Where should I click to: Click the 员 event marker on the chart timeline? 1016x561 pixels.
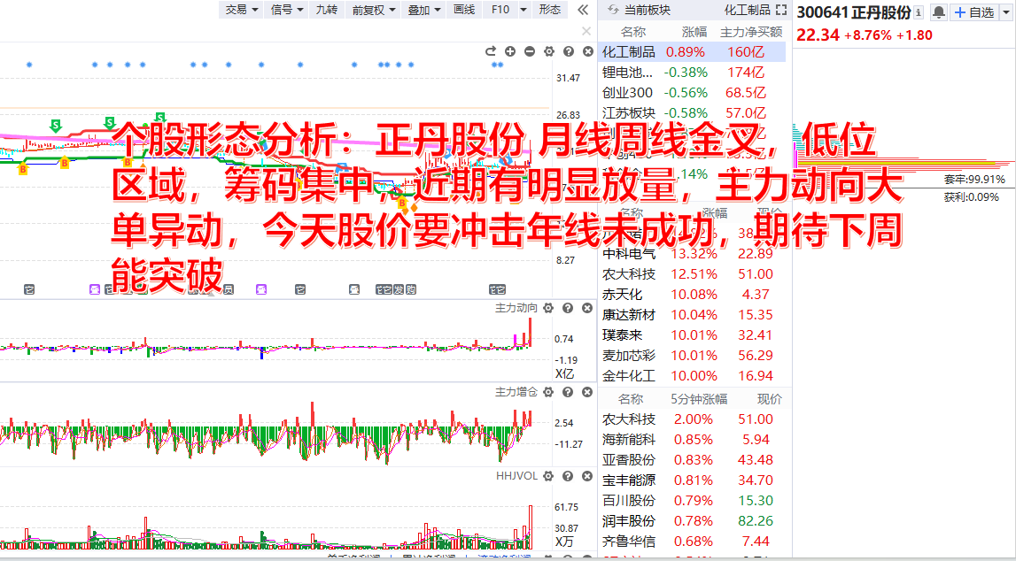click(228, 289)
